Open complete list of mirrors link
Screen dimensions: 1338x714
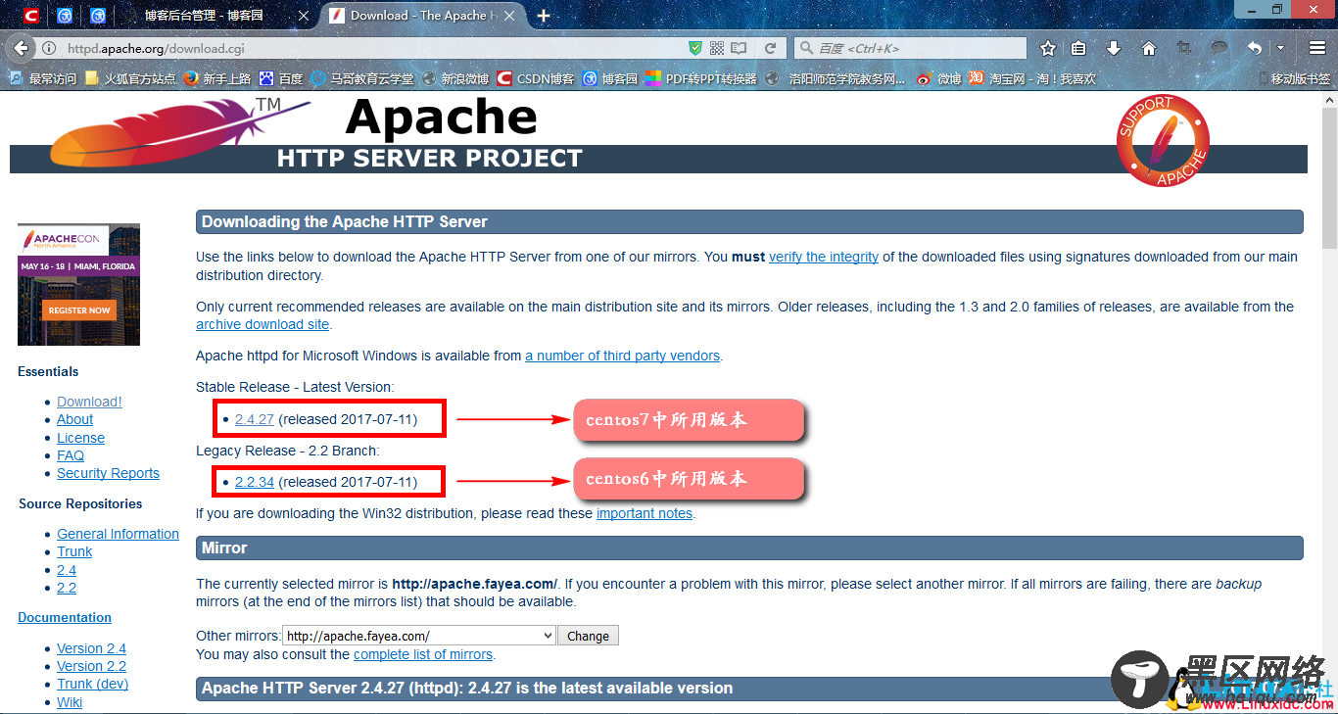423,654
